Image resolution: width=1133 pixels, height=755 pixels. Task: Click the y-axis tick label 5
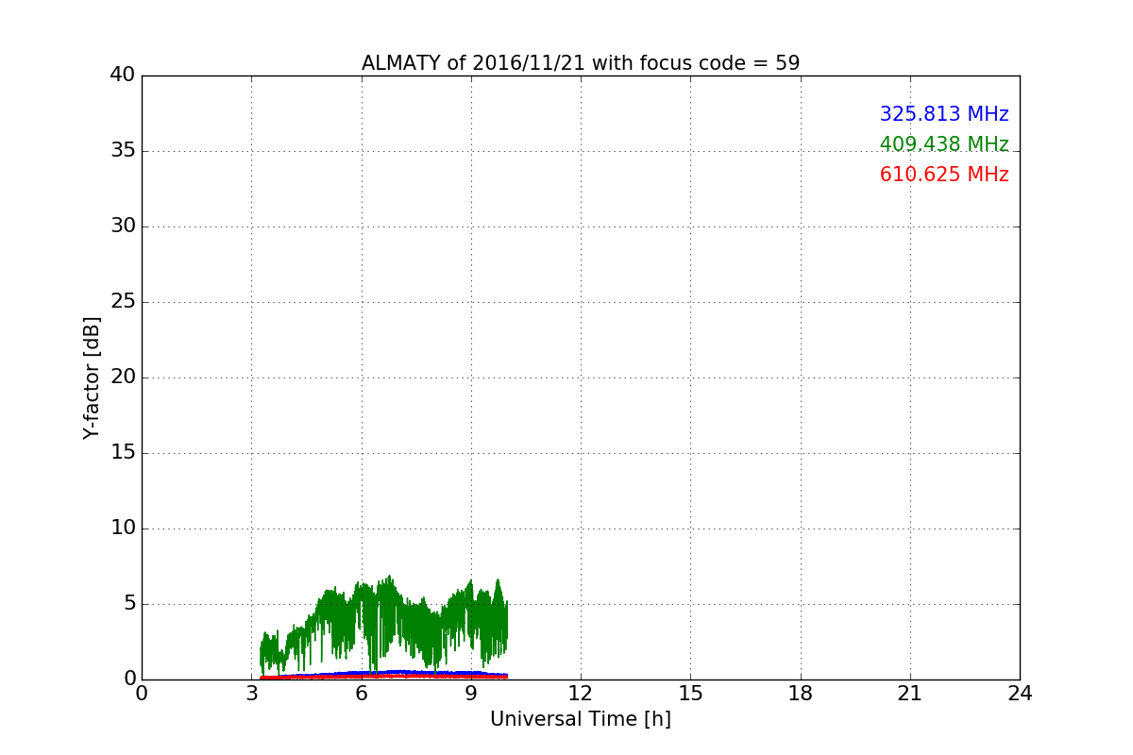[x=129, y=604]
